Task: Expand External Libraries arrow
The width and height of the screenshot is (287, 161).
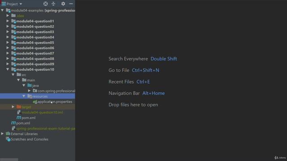Action: click(x=2, y=134)
